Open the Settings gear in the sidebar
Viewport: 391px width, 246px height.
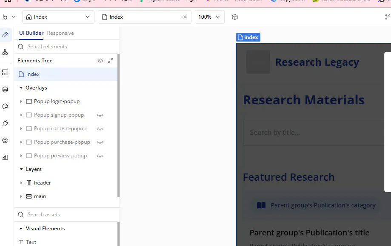5,140
